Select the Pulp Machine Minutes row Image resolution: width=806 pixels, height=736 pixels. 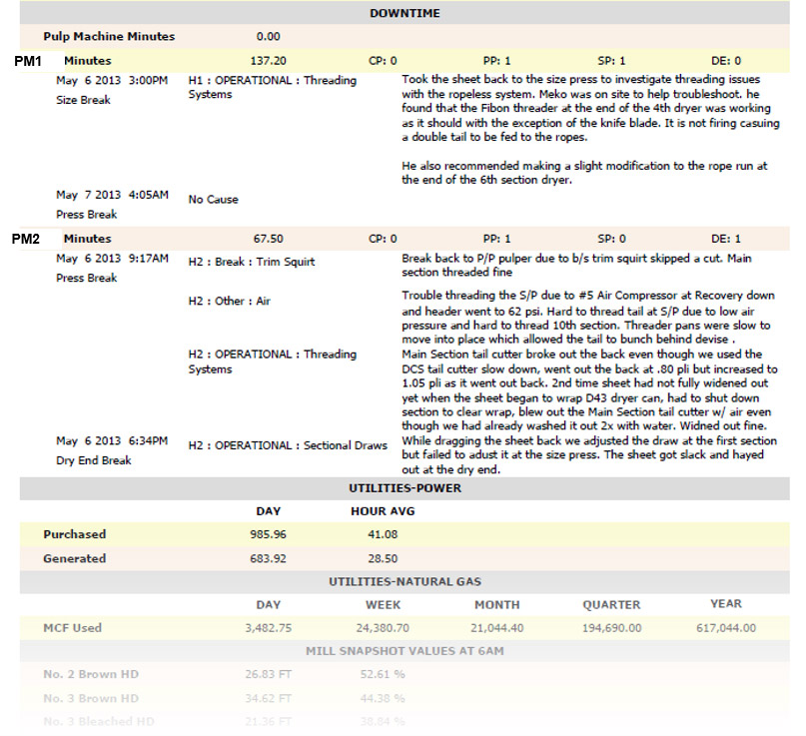point(404,37)
